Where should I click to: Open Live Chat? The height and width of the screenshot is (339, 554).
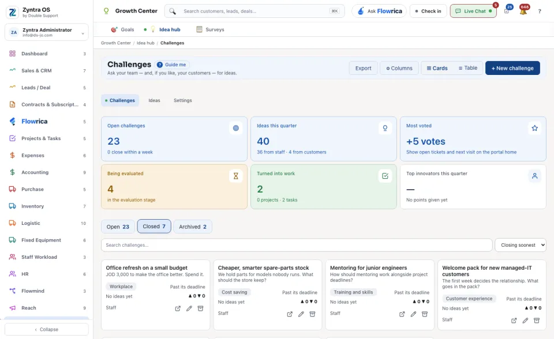[x=473, y=11]
